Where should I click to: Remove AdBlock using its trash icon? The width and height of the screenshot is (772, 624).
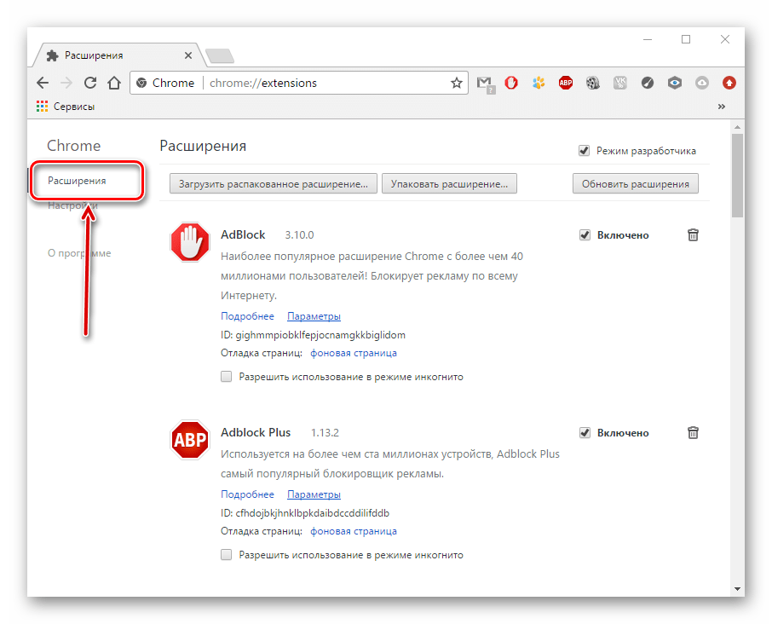pyautogui.click(x=693, y=235)
